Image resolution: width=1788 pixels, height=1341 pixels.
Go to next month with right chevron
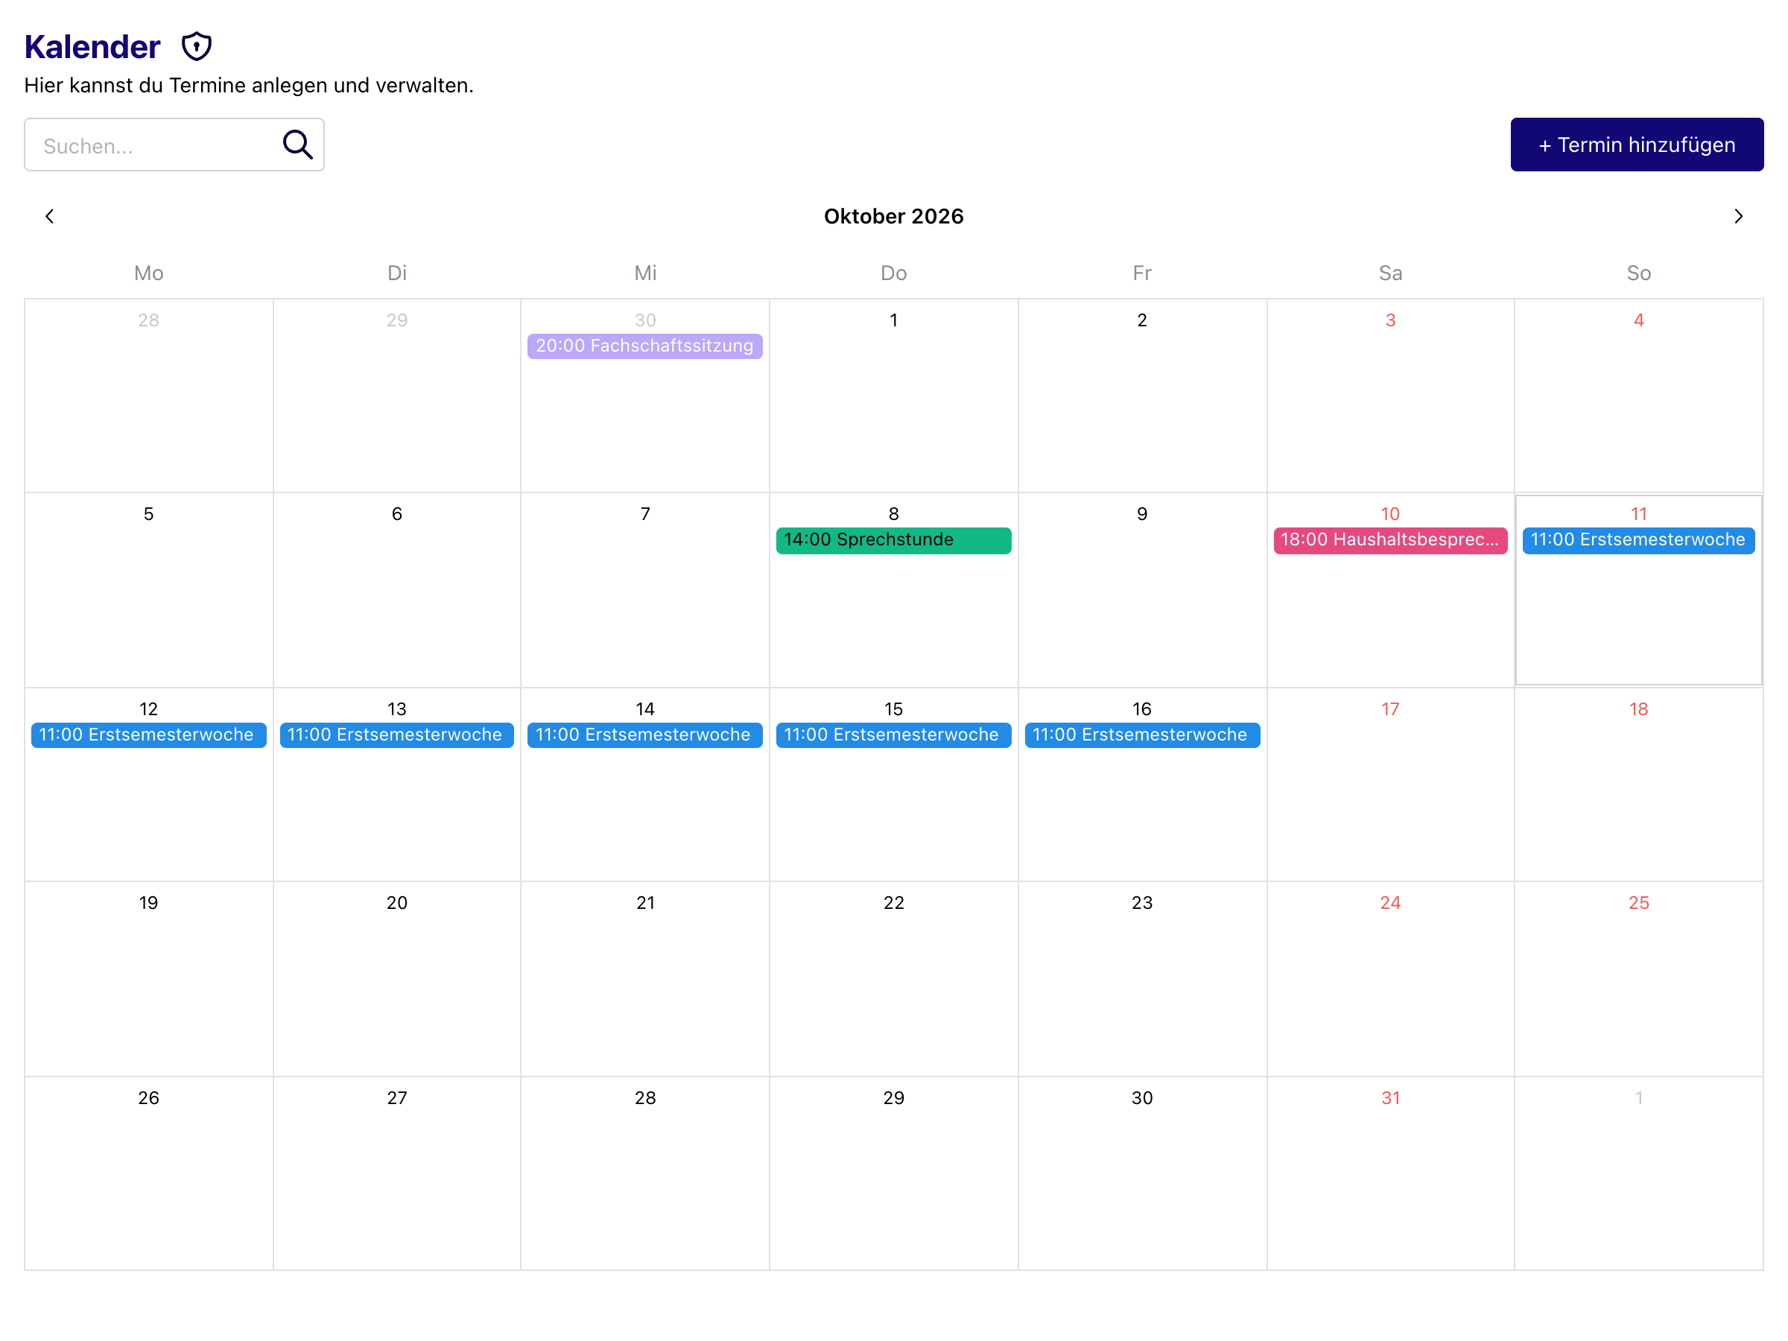click(1738, 217)
